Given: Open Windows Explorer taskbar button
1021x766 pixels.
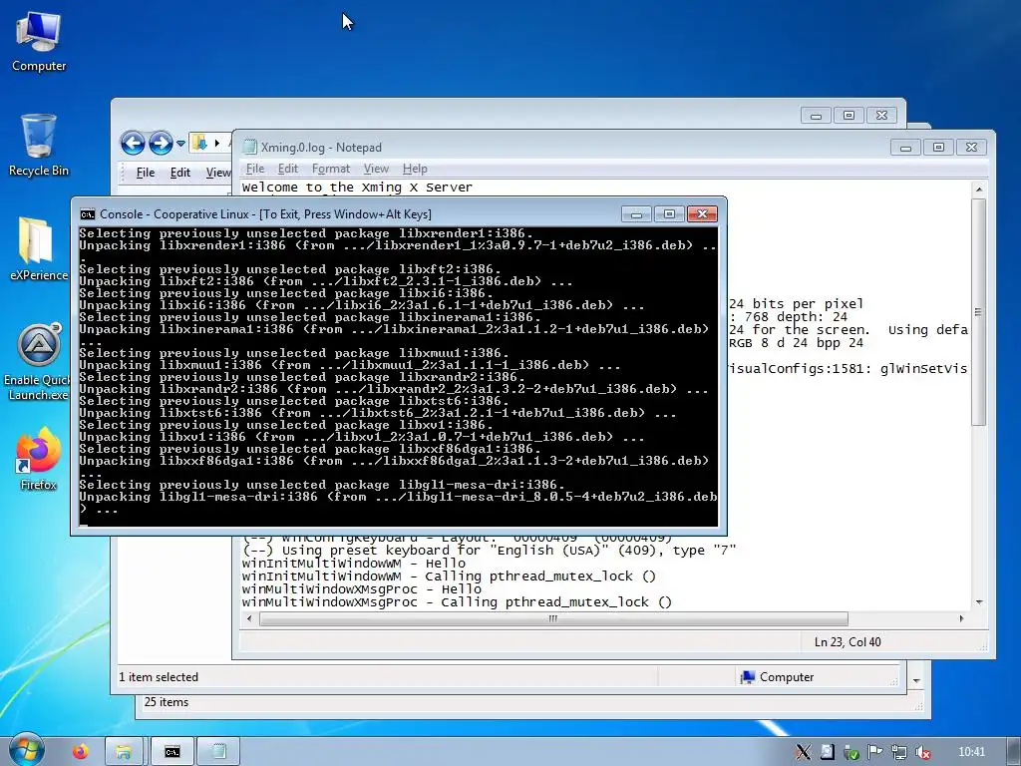Looking at the screenshot, I should point(123,752).
